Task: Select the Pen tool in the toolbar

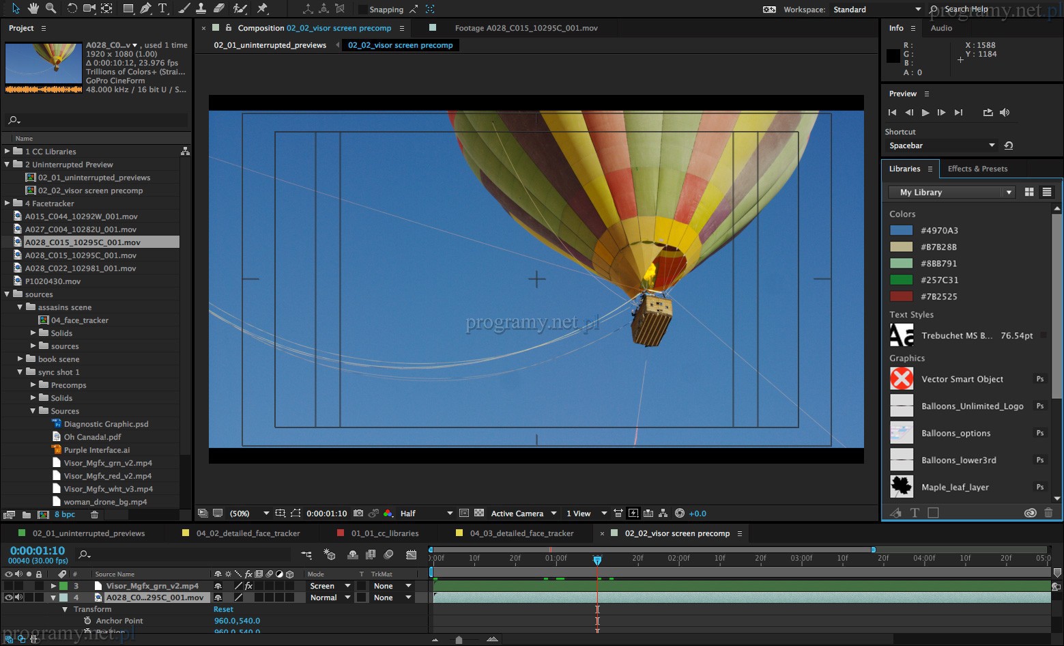Action: click(145, 8)
